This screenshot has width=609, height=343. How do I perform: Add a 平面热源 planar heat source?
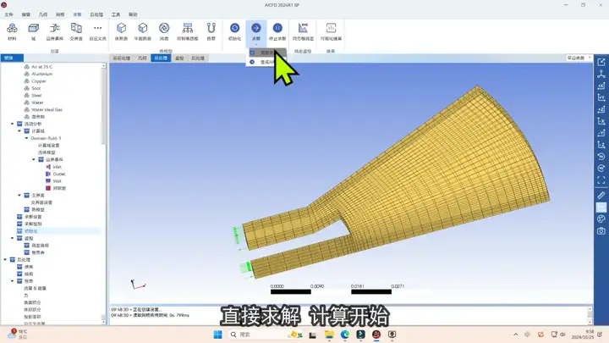point(143,31)
